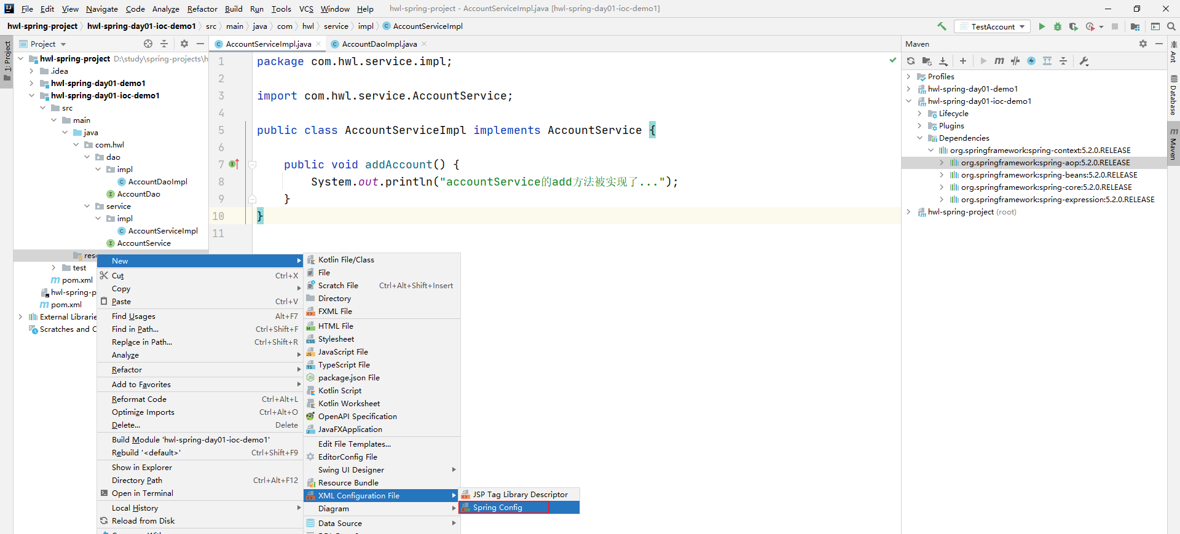Expand the .idea folder
The height and width of the screenshot is (534, 1180).
[31, 71]
